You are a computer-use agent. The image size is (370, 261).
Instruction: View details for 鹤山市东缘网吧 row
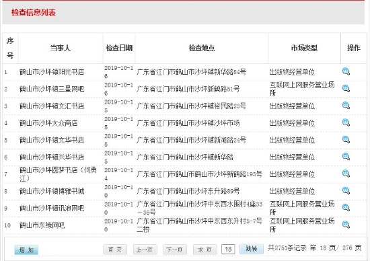[x=346, y=225]
